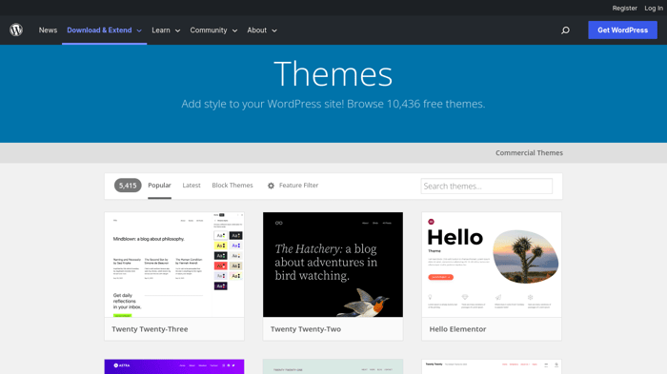Expand the Community dropdown chevron
The image size is (667, 374).
[x=234, y=30]
